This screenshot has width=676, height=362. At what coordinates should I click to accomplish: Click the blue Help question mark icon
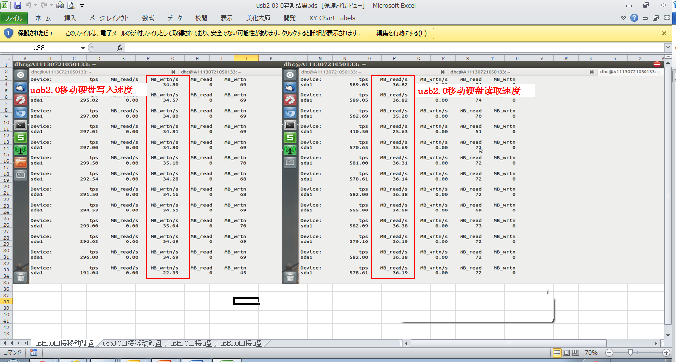click(634, 18)
